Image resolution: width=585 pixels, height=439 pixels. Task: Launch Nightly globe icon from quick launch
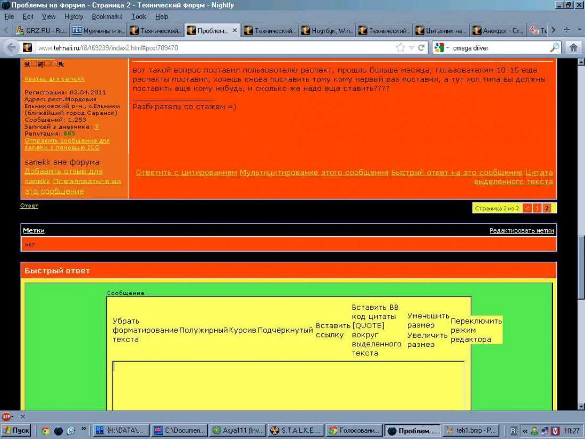pyautogui.click(x=58, y=431)
